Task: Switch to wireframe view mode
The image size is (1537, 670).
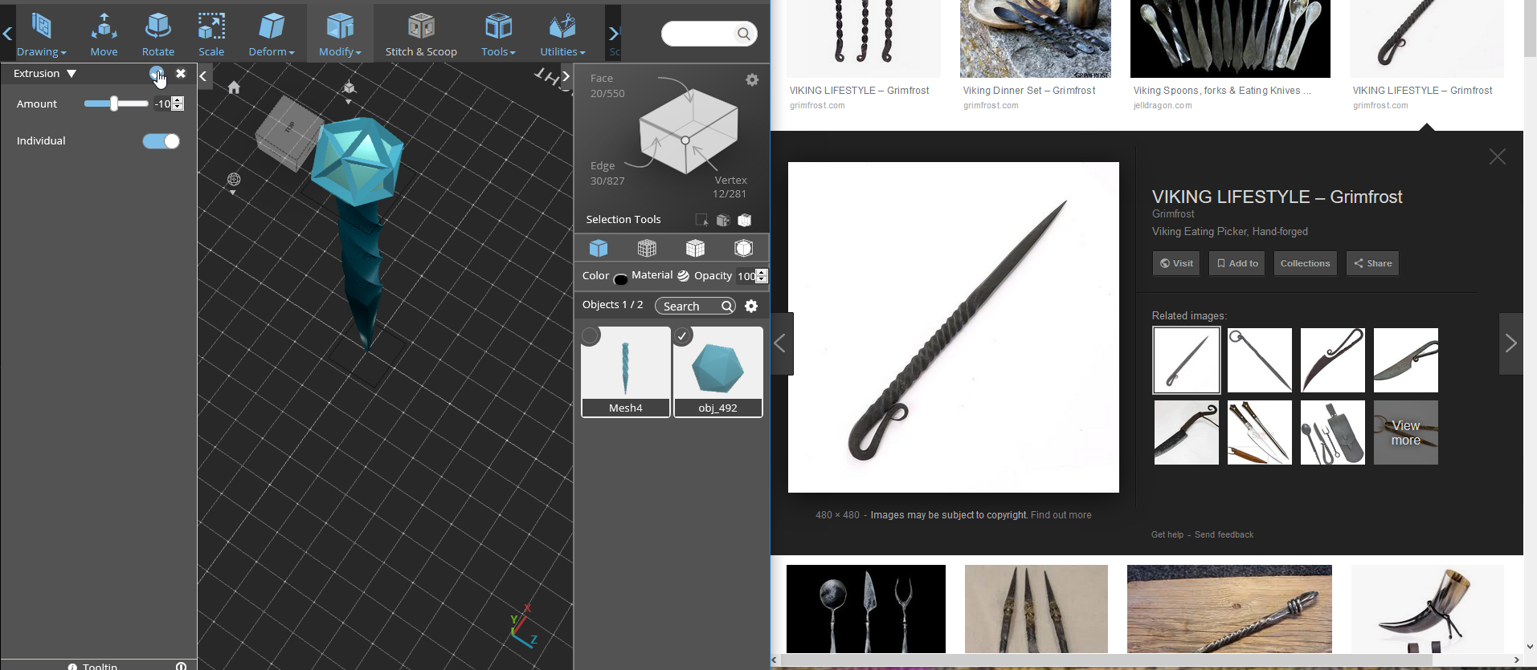Action: pyautogui.click(x=647, y=248)
